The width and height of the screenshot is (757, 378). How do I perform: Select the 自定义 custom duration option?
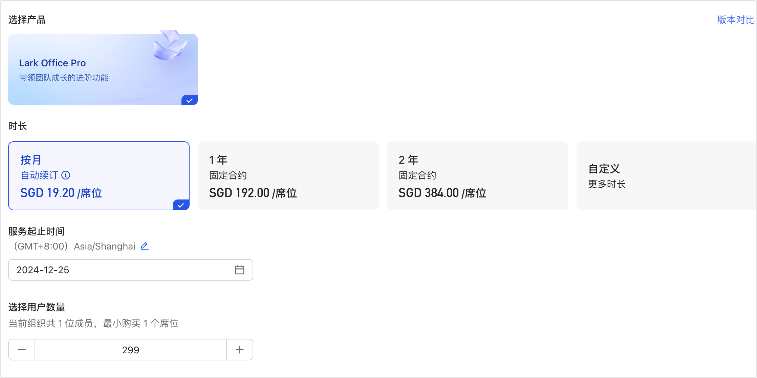point(666,176)
